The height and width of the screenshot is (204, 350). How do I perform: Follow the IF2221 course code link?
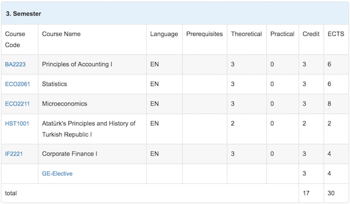point(14,154)
